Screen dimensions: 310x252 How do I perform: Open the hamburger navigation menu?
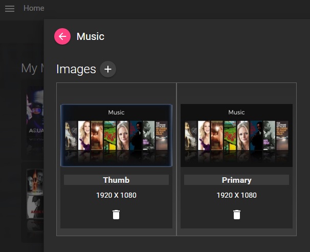tap(9, 9)
